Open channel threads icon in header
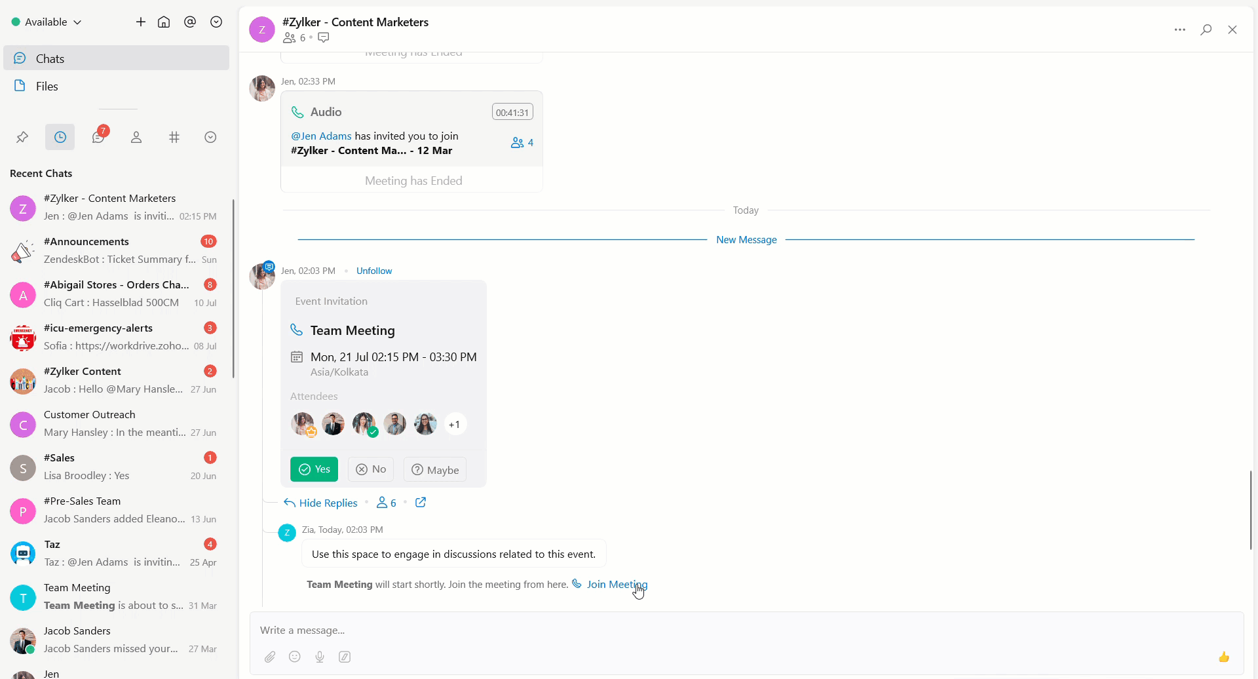This screenshot has width=1258, height=679. coord(324,38)
